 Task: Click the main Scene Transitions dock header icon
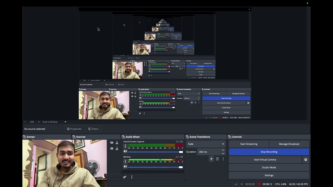187,137
